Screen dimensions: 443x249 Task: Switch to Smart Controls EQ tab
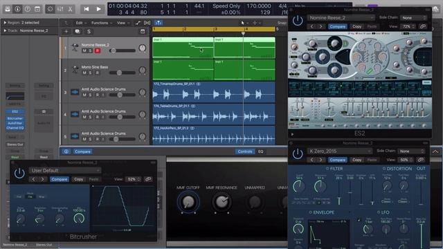[260, 151]
